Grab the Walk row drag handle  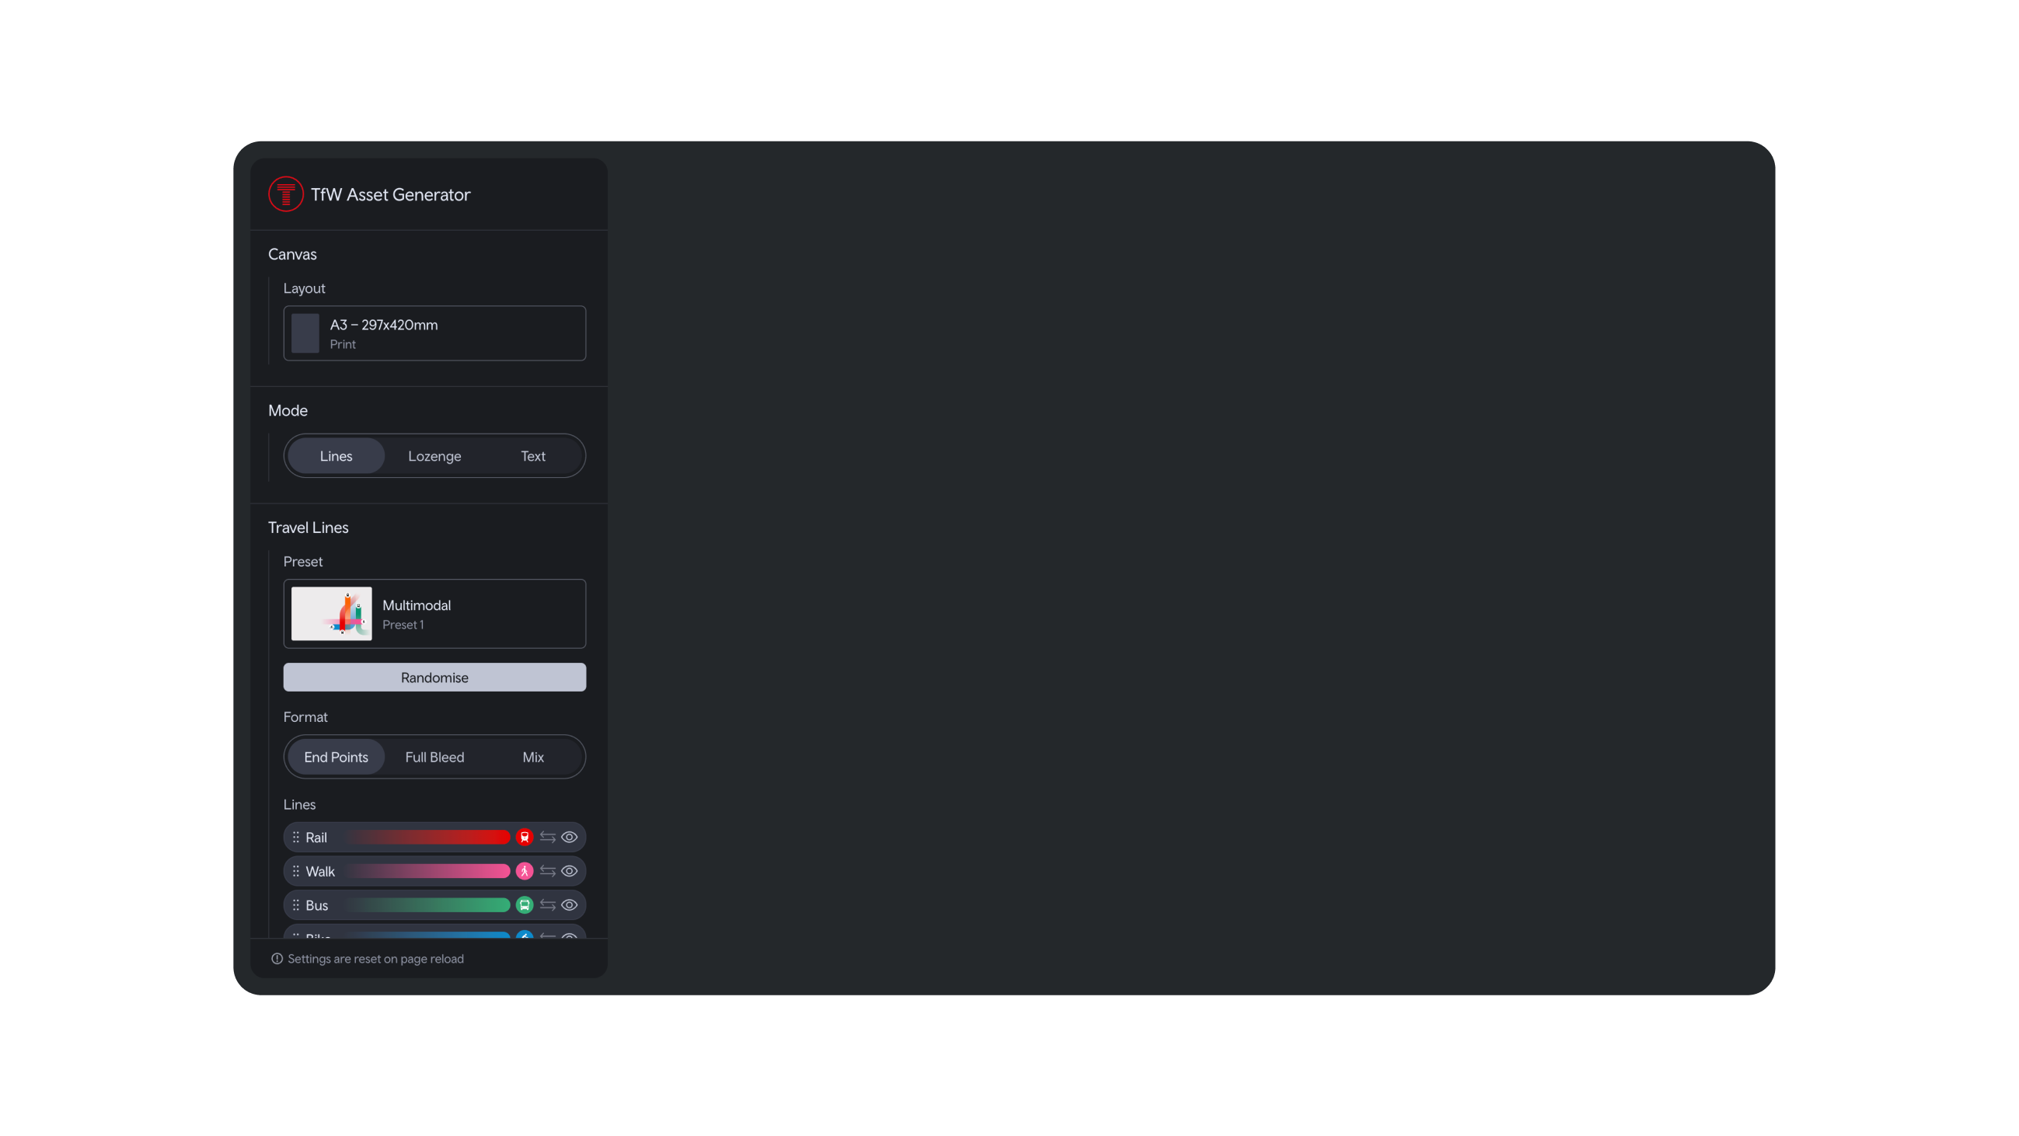295,871
